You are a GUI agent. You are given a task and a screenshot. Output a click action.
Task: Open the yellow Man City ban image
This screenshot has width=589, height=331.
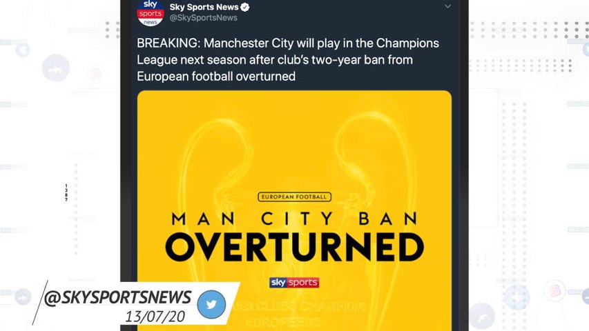tap(294, 152)
